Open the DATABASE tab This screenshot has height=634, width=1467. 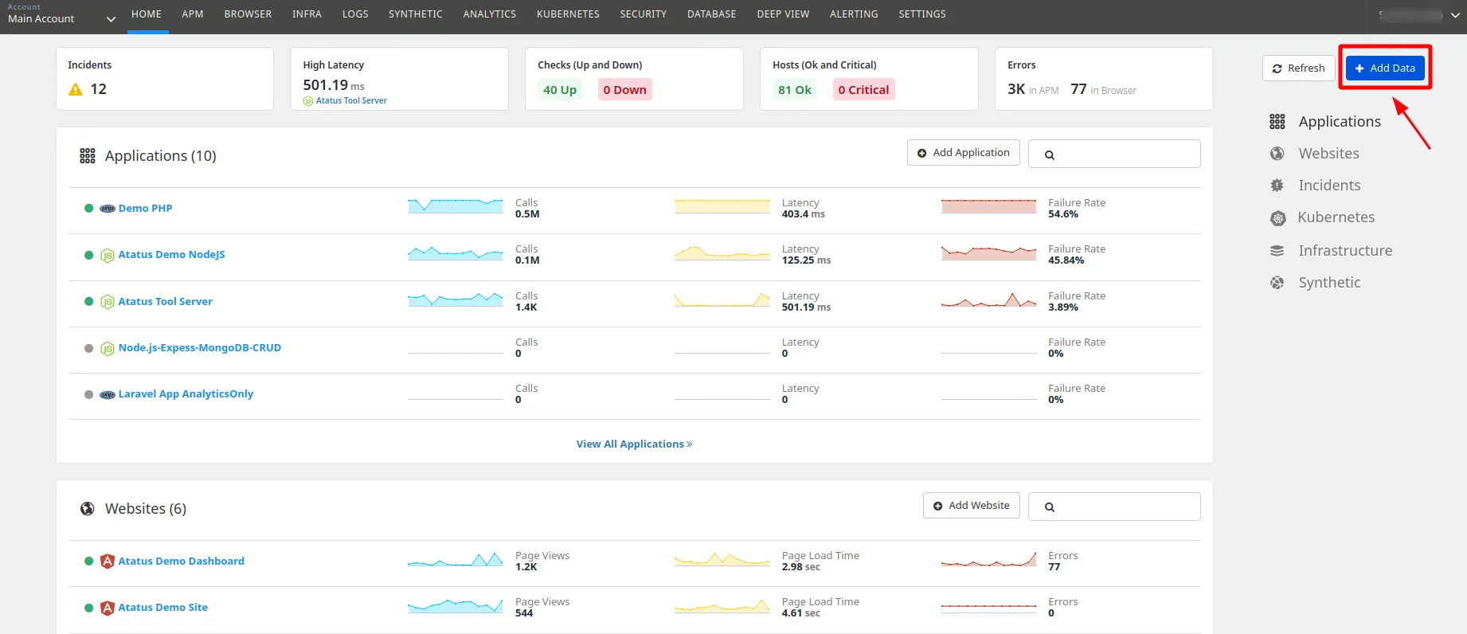[x=712, y=14]
